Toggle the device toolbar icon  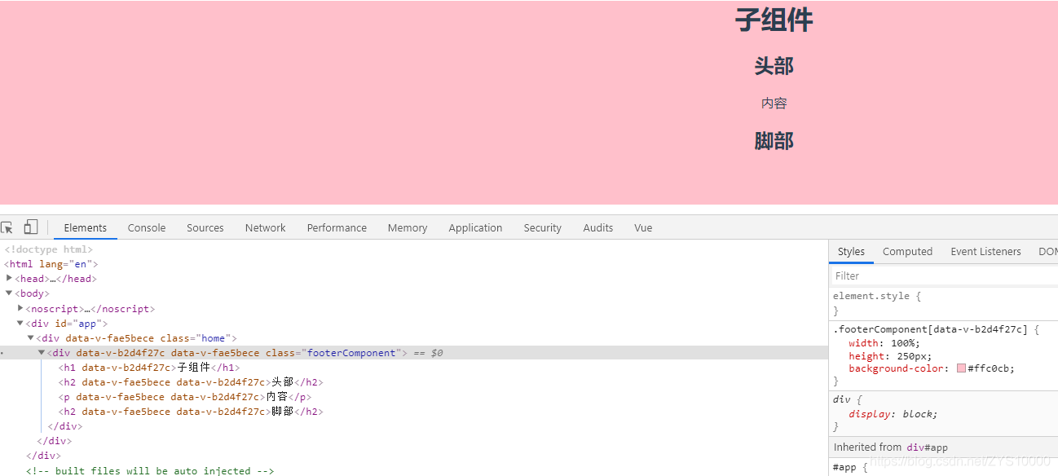pos(31,227)
